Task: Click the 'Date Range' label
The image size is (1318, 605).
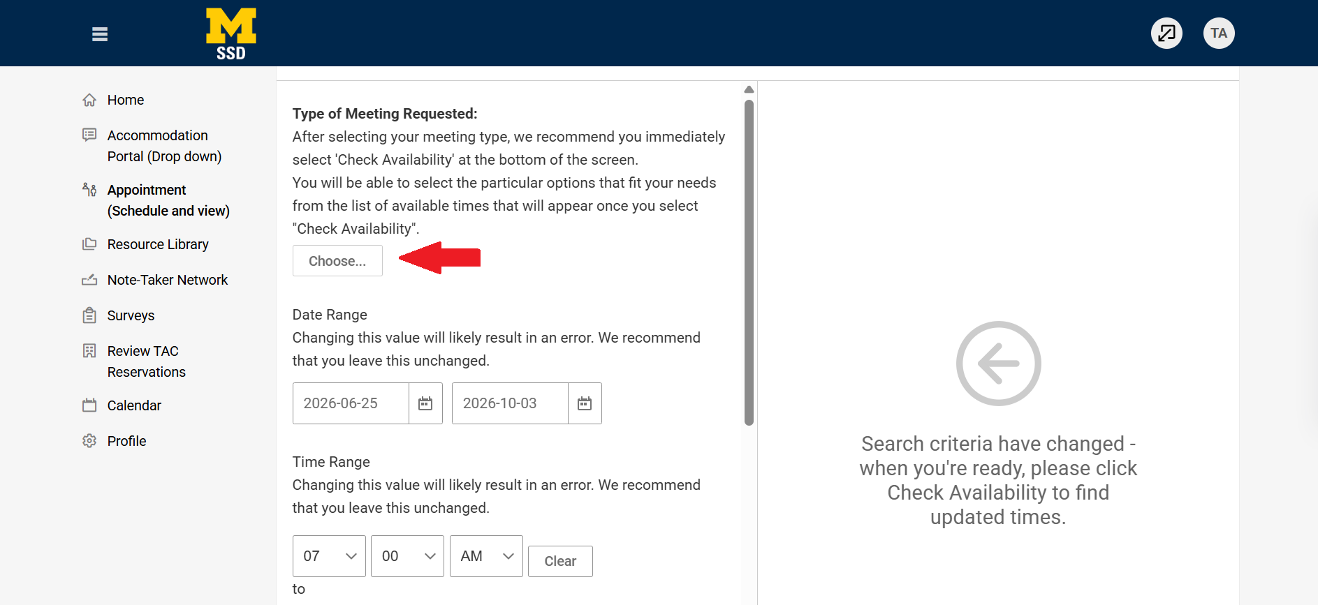Action: point(330,315)
